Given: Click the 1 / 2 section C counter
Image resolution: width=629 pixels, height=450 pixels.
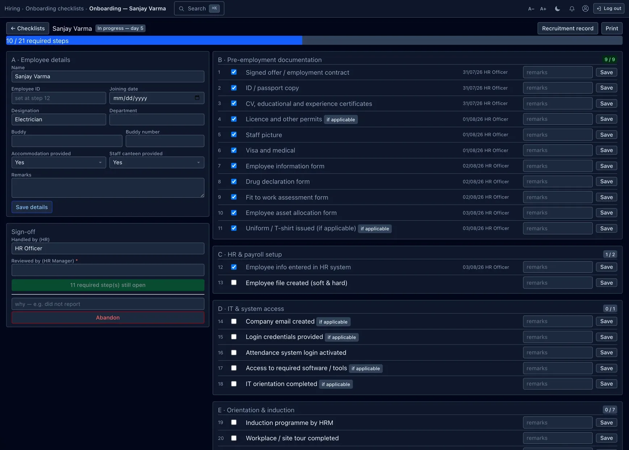Looking at the screenshot, I should [x=610, y=254].
